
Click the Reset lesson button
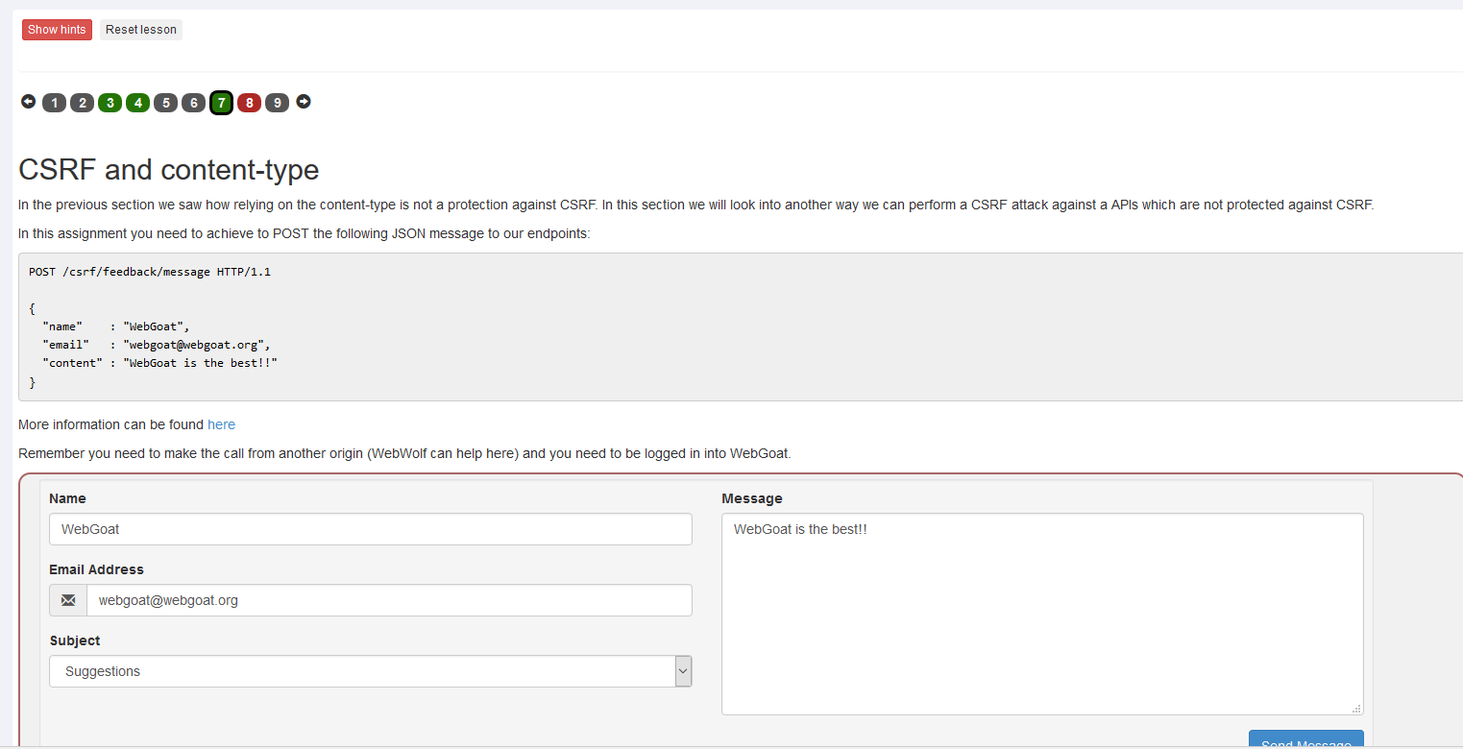click(141, 30)
